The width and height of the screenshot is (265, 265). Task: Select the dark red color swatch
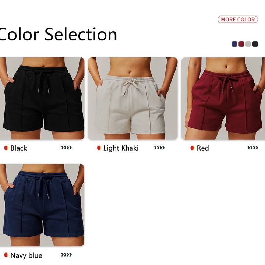pos(241,44)
